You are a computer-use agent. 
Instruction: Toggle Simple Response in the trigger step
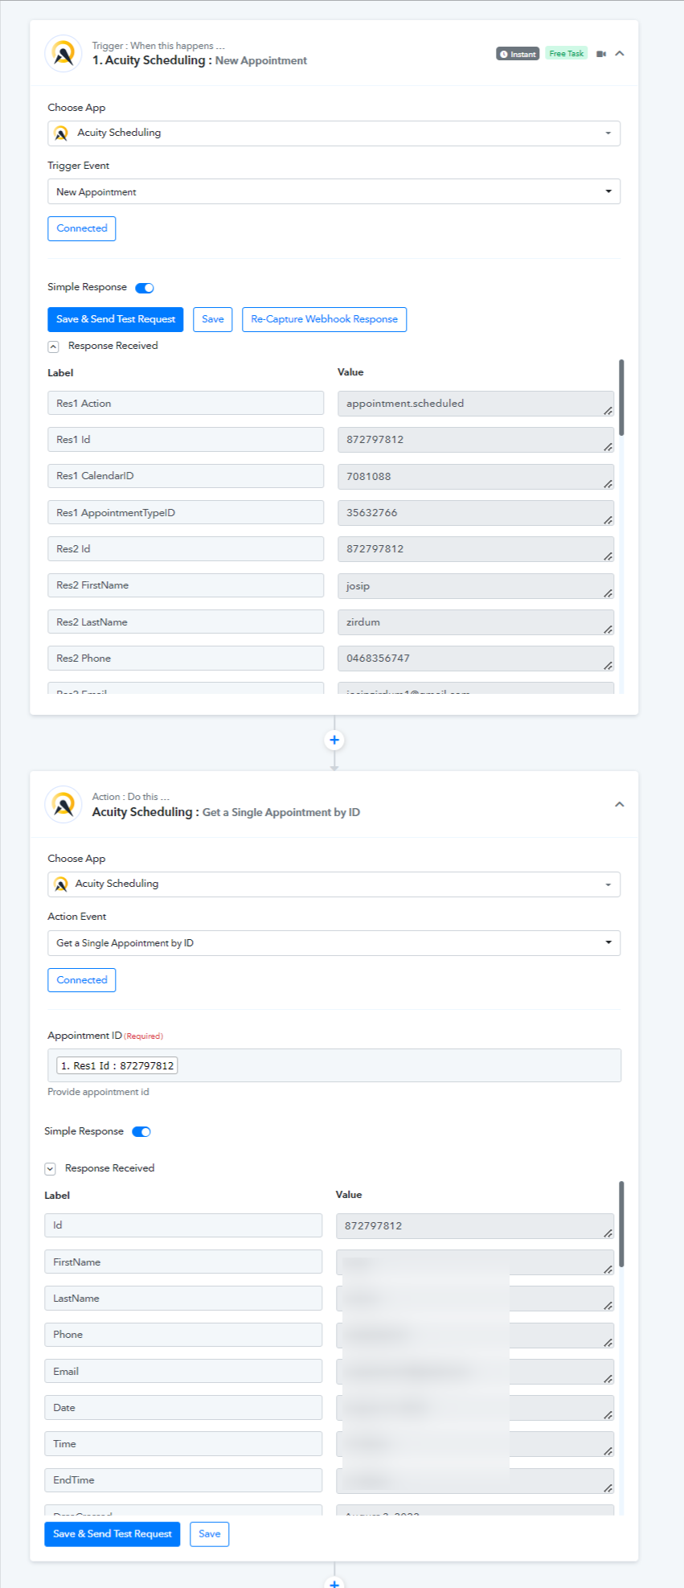pos(145,288)
